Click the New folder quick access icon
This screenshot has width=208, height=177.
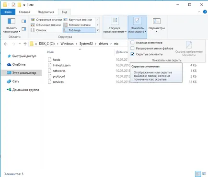coord(19,5)
